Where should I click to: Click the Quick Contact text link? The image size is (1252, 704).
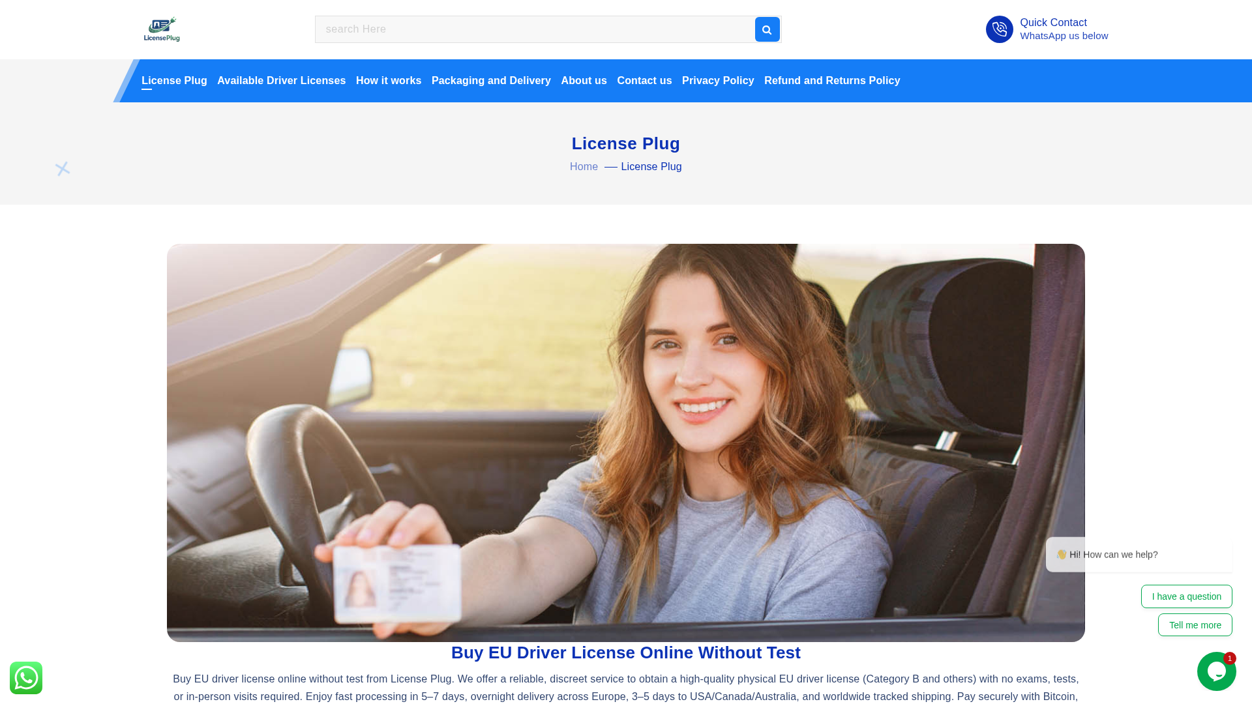[1053, 23]
